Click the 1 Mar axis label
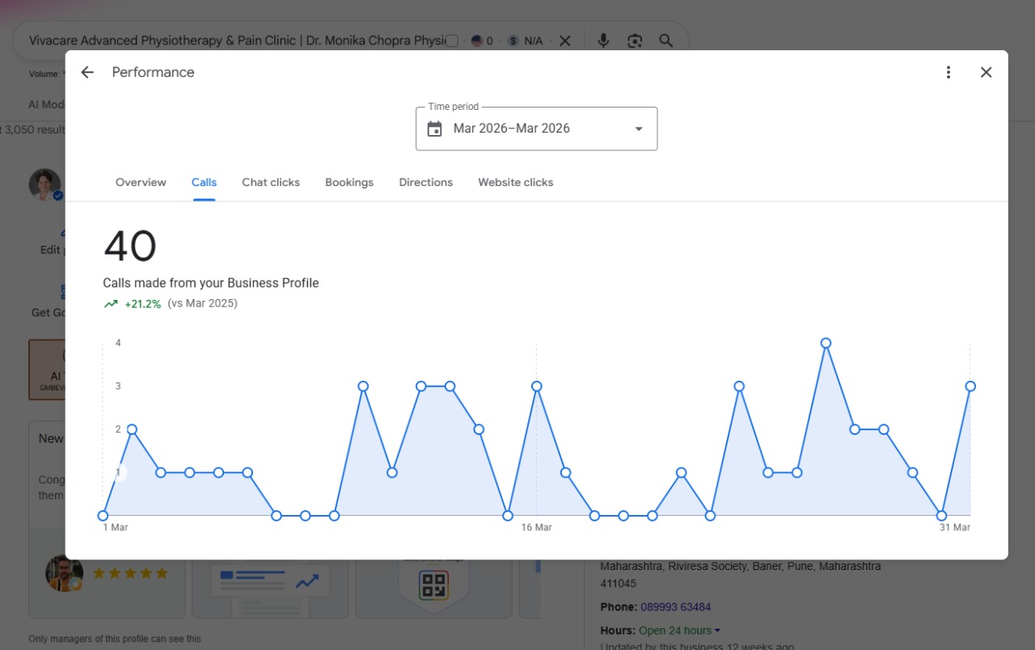 116,527
